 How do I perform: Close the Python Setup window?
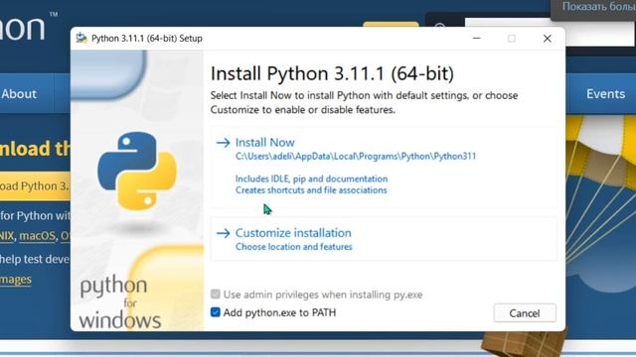point(548,39)
